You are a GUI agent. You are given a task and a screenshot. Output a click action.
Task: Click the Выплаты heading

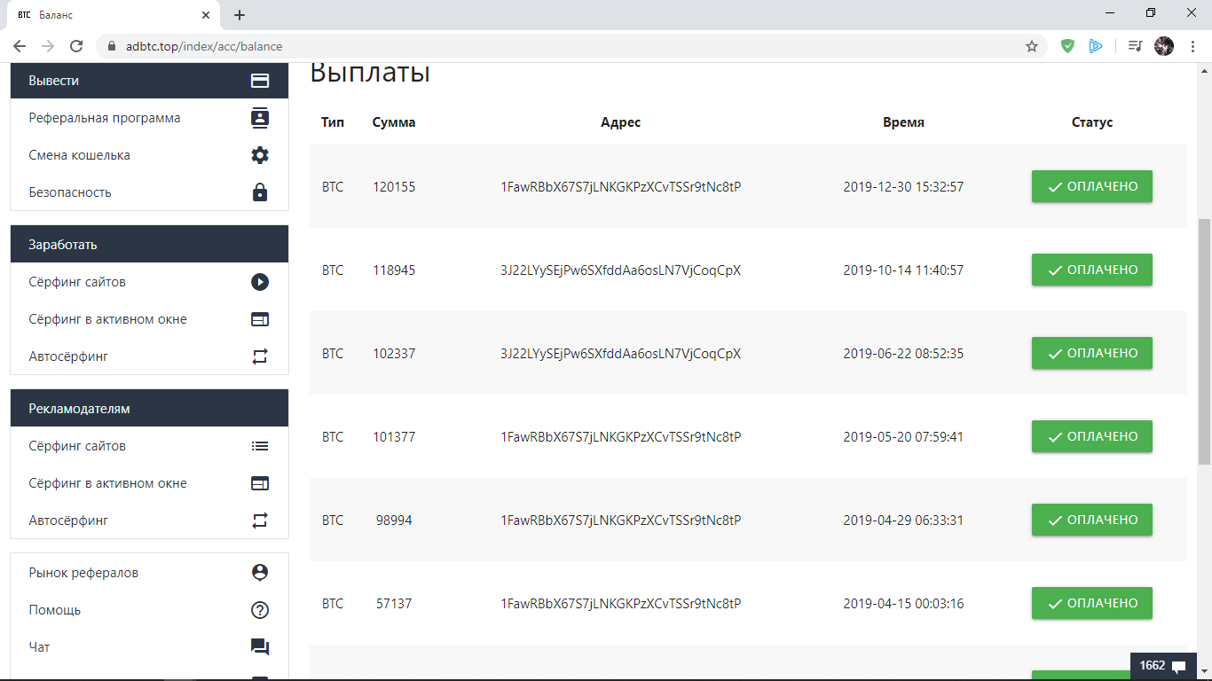coord(370,72)
